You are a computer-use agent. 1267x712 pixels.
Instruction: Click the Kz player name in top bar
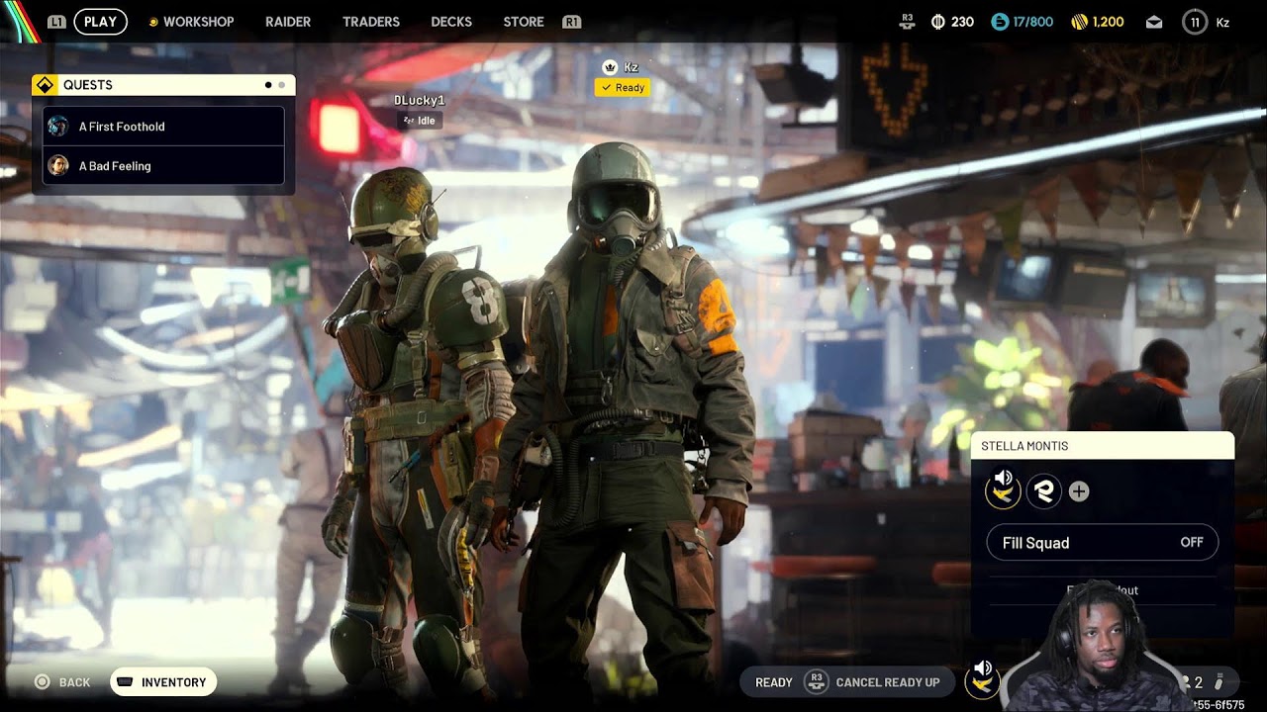pos(1222,22)
